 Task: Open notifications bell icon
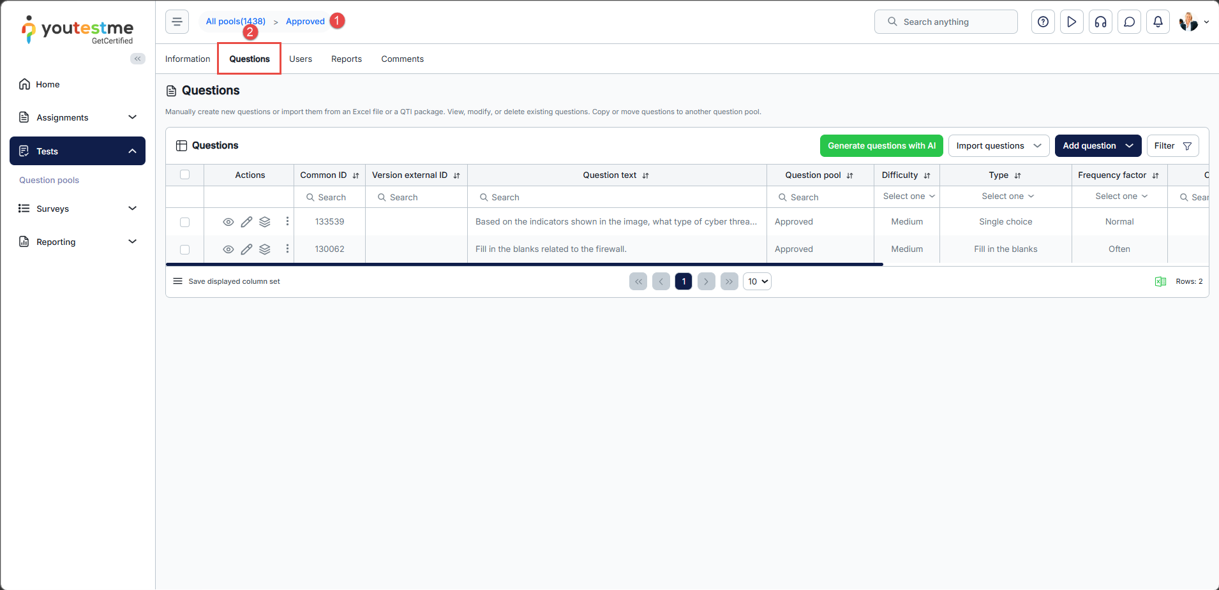pos(1158,22)
